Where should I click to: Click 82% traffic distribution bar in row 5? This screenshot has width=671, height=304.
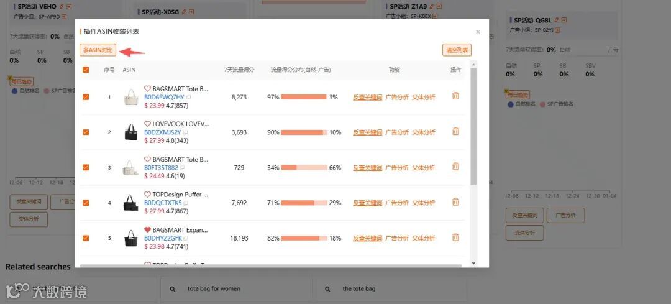(x=304, y=238)
